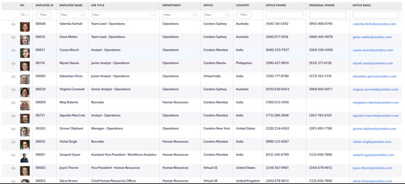405x184 pixels.
Task: Select 'Cerebro New York' office cell
Action: coord(217,128)
